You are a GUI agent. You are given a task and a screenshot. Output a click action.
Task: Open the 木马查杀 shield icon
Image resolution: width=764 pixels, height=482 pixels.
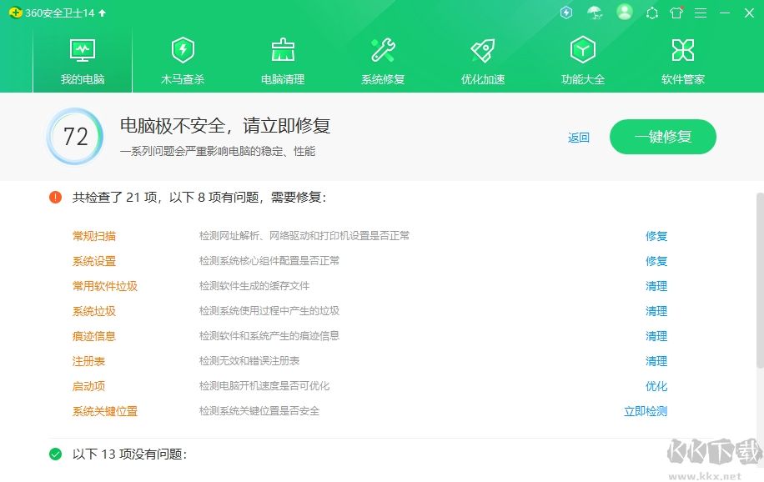pos(183,50)
